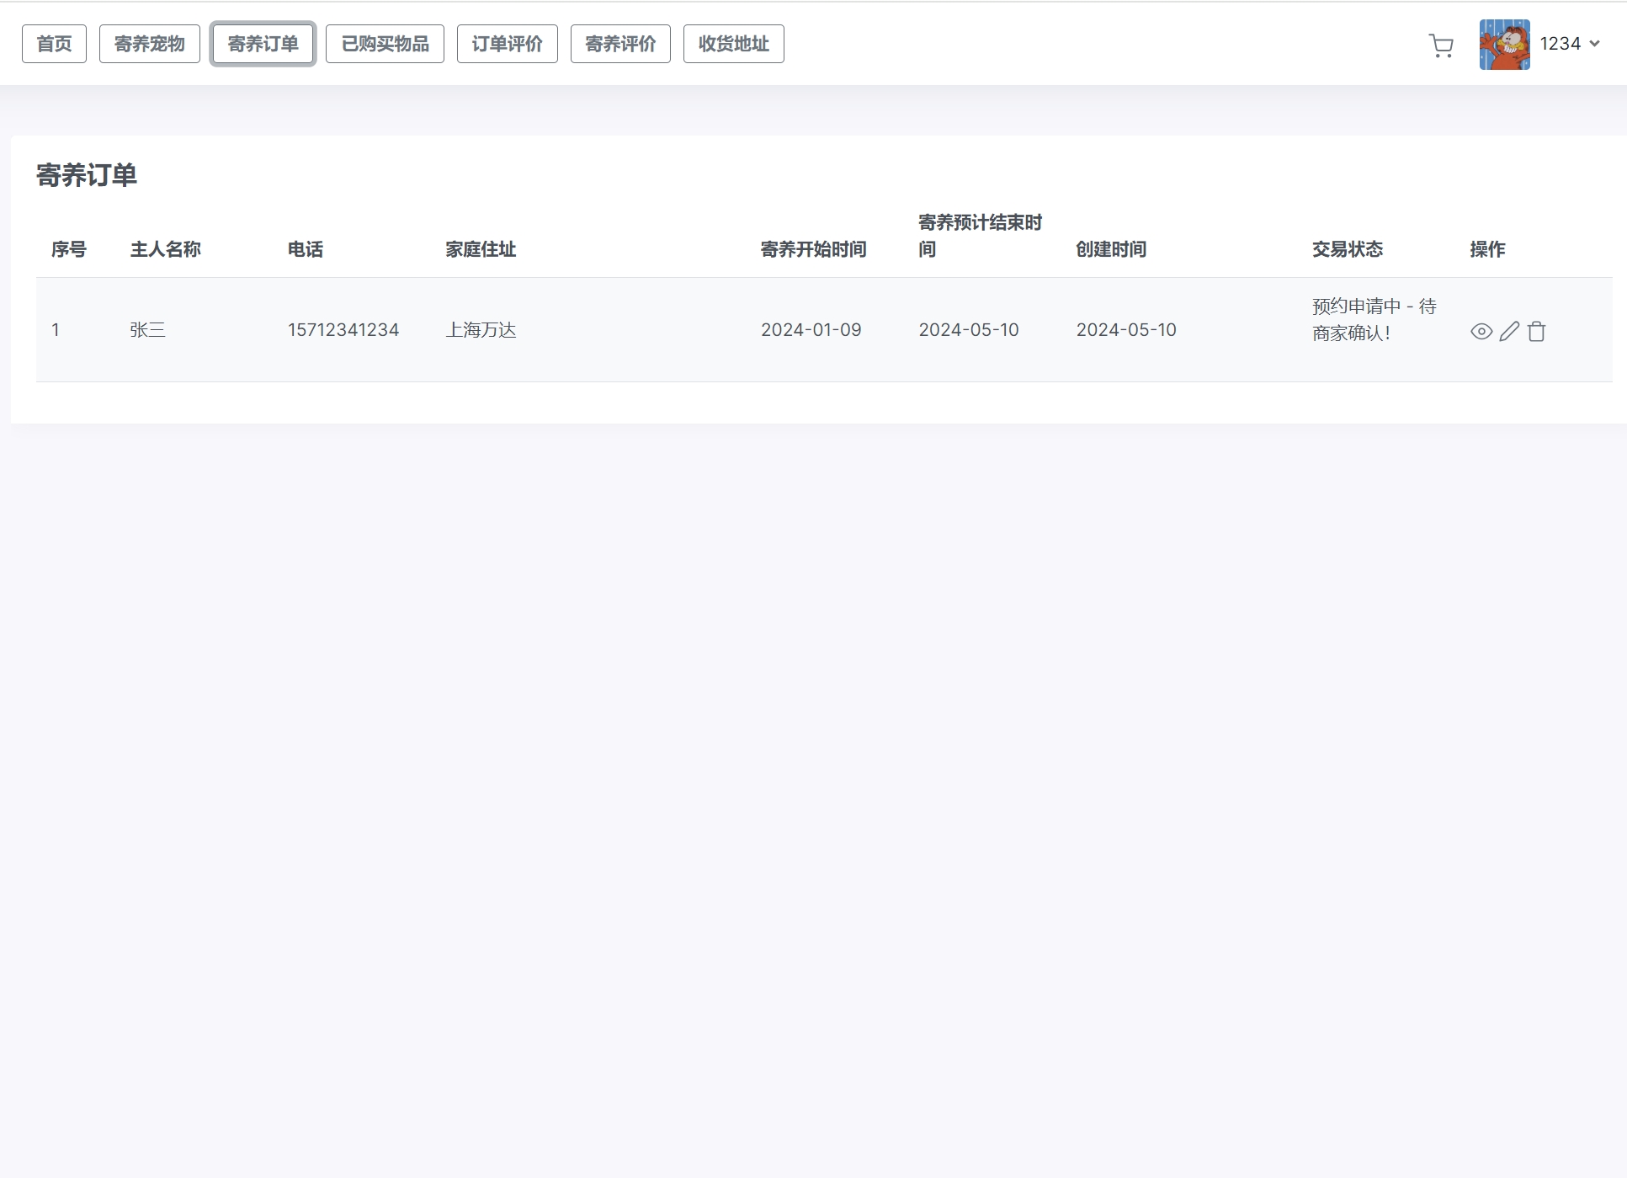Click the 主人名称 column header
The image size is (1627, 1178).
pyautogui.click(x=165, y=249)
